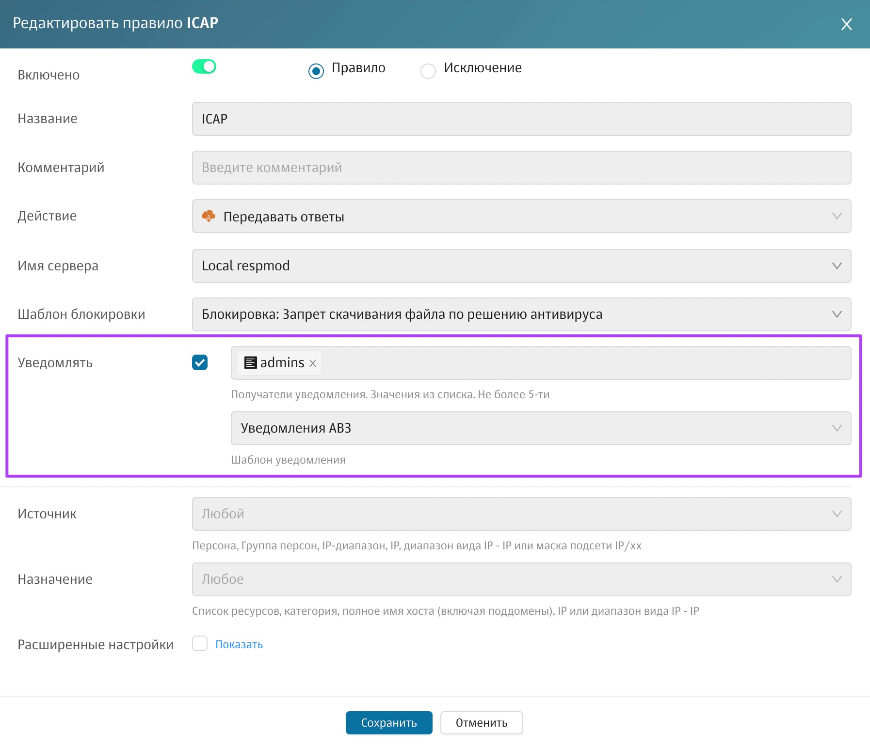Remove the admins recipient tag
Viewport: 870px width, 747px height.
click(x=313, y=363)
